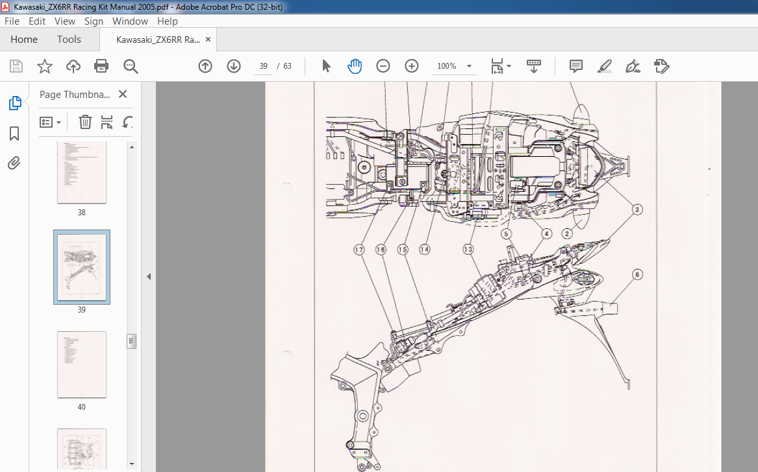The width and height of the screenshot is (758, 472).
Task: Select the Highlight text tool
Action: (x=604, y=66)
